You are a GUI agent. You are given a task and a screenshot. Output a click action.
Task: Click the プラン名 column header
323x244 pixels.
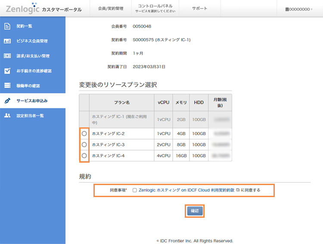click(122, 102)
